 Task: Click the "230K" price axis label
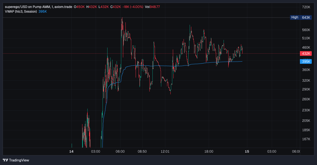pyautogui.click(x=306, y=110)
